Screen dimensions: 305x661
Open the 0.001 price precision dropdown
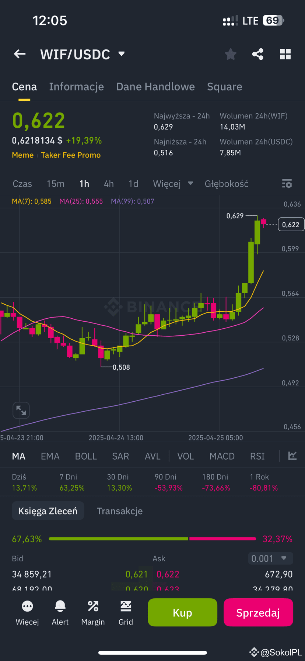tap(271, 558)
